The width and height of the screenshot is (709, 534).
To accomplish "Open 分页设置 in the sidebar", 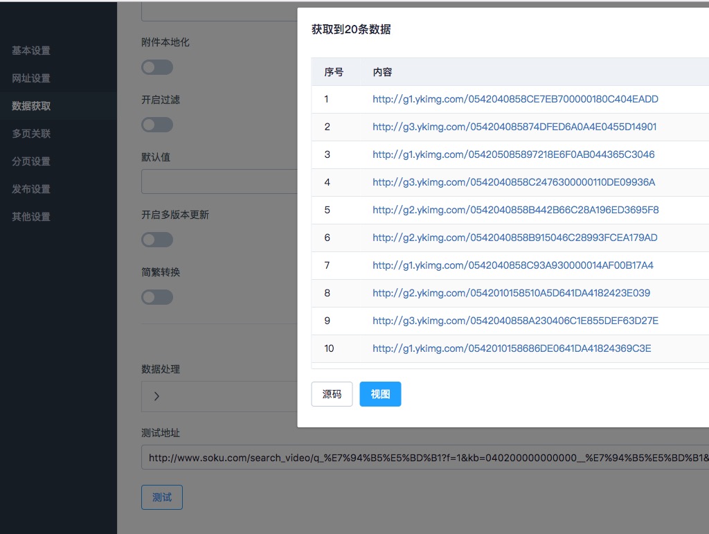I will [x=31, y=161].
